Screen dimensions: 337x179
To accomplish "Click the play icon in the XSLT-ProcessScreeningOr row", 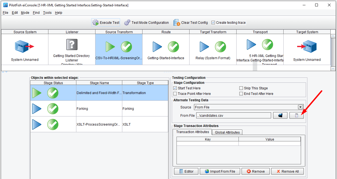I will 37,124.
